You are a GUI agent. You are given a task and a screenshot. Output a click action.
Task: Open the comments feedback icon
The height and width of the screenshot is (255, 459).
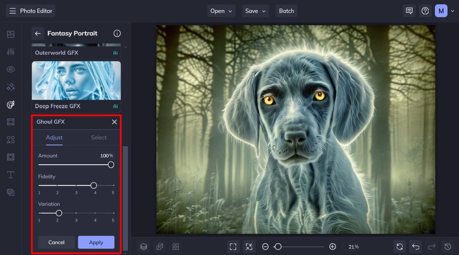(x=409, y=11)
